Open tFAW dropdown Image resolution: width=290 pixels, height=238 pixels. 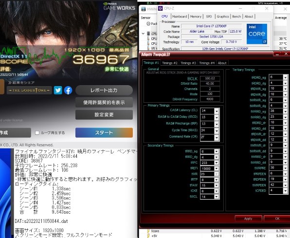click(216, 185)
